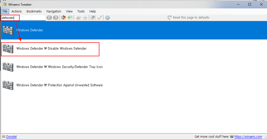This screenshot has width=267, height=139.
Task: Select Disable Windows Defender search result
Action: tap(134, 49)
